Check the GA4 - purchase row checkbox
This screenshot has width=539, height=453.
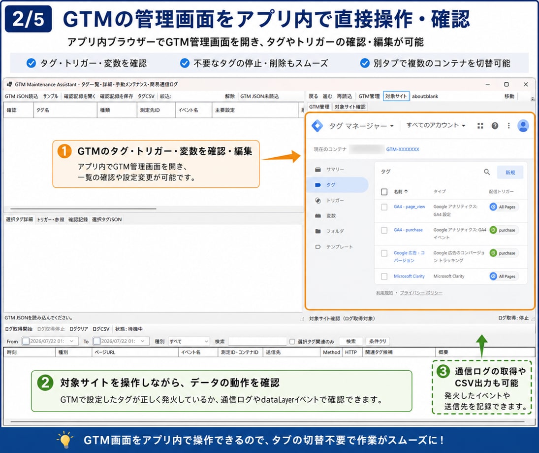[x=384, y=230]
